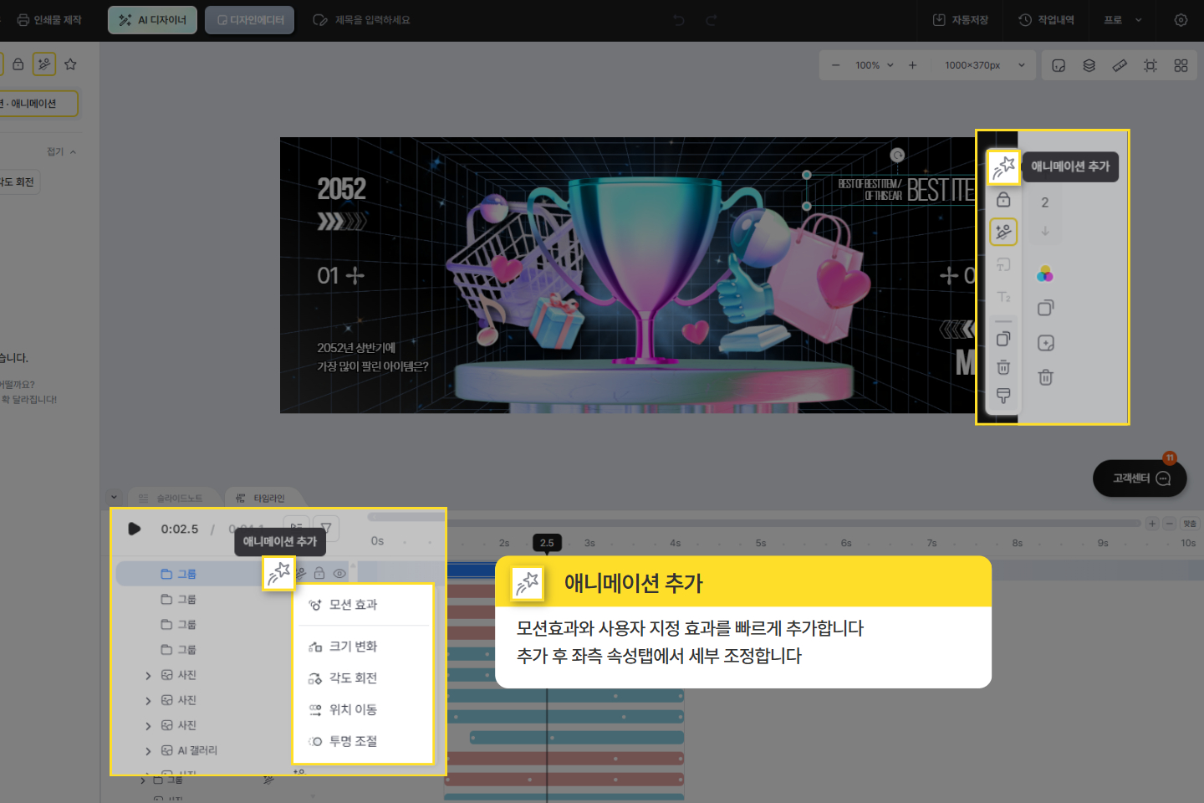Open the 고객센터 support chat button

tap(1140, 478)
